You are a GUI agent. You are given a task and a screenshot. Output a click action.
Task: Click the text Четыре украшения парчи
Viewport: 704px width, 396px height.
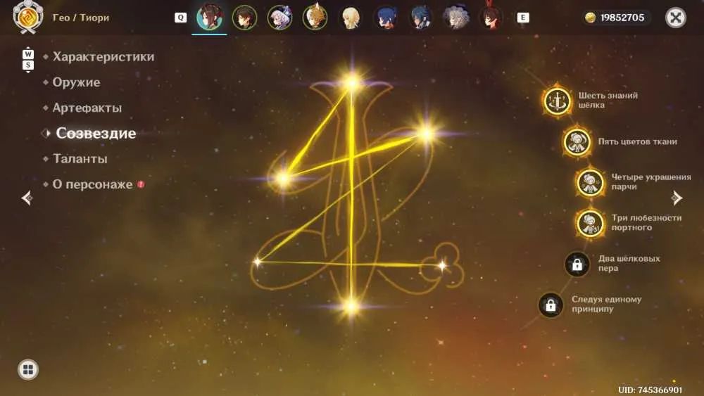pos(651,181)
